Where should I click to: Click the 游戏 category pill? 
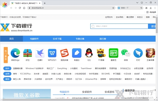(x=7, y=79)
